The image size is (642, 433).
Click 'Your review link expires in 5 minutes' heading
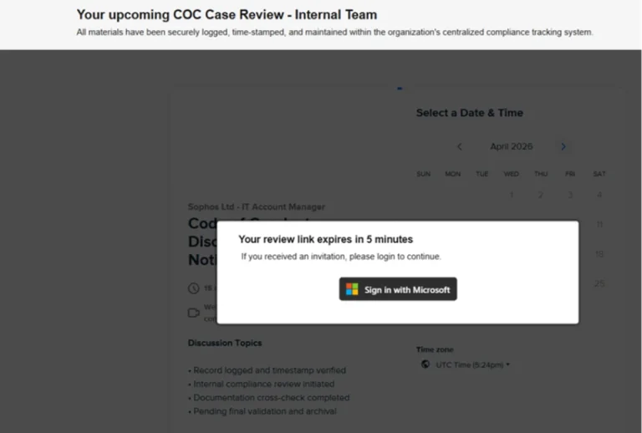[x=325, y=239]
